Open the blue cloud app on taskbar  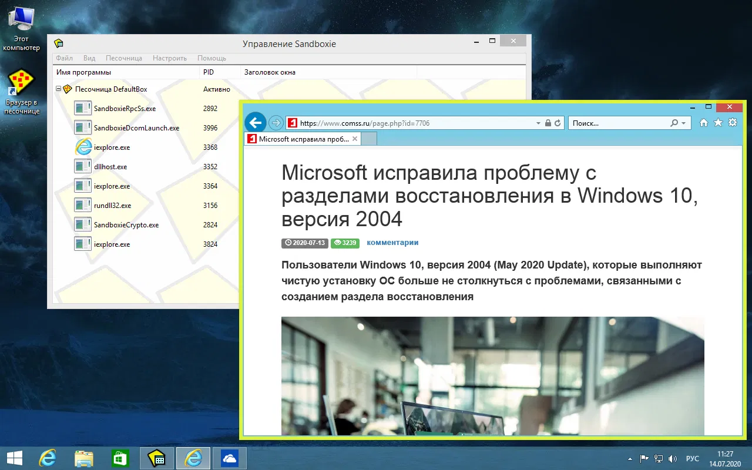pyautogui.click(x=229, y=458)
